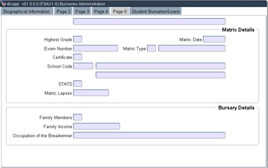Click the i6capp application icon in title bar

[x=3, y=4]
